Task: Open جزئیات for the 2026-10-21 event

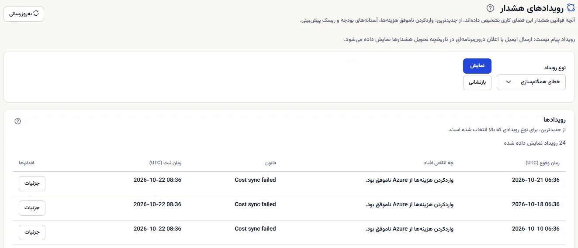Action: [x=32, y=183]
